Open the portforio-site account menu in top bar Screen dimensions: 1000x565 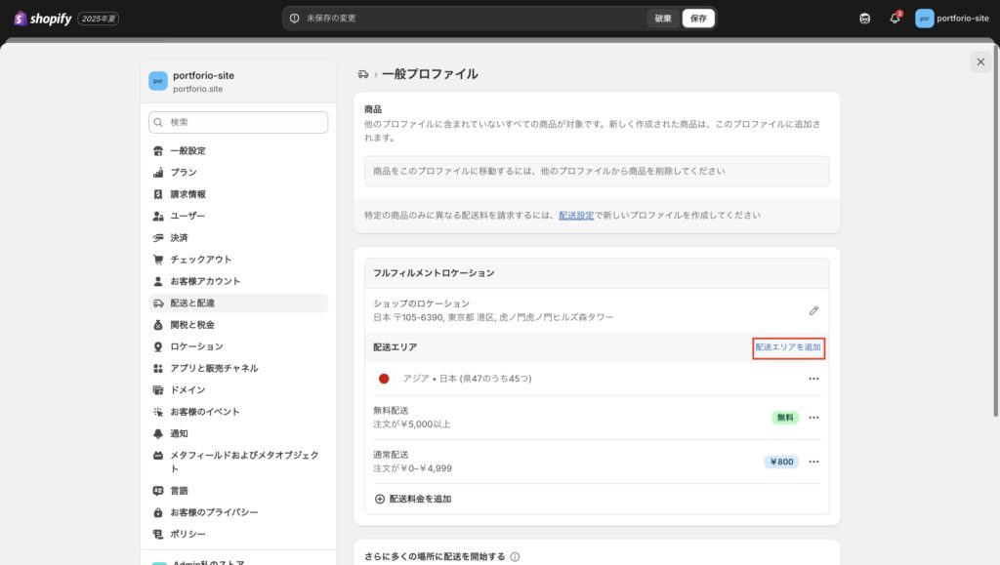953,19
